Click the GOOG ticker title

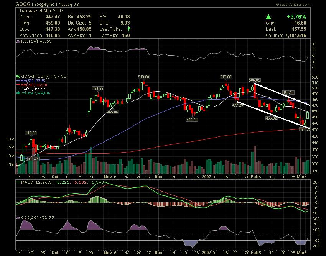point(23,4)
